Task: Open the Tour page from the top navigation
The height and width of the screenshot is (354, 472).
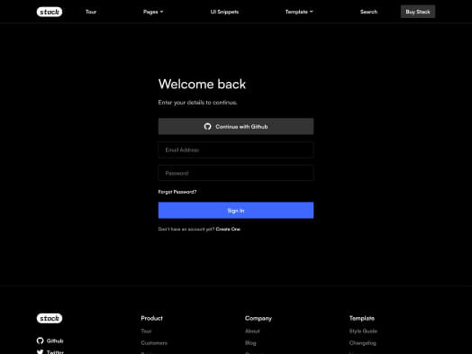Action: pyautogui.click(x=91, y=12)
